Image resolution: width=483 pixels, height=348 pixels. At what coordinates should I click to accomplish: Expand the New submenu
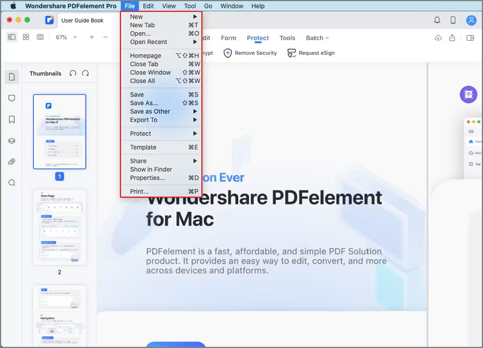162,16
